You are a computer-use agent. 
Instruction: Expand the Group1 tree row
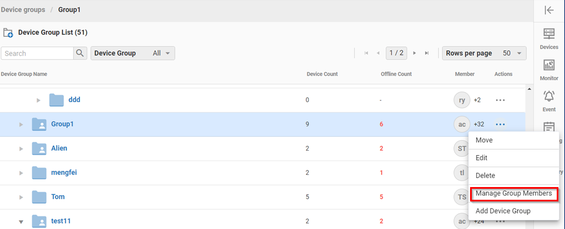pos(22,124)
